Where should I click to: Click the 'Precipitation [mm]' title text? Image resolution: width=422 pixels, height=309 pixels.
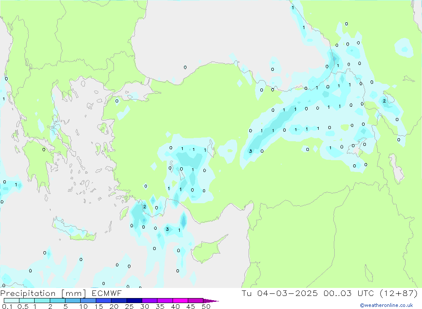[43, 293]
